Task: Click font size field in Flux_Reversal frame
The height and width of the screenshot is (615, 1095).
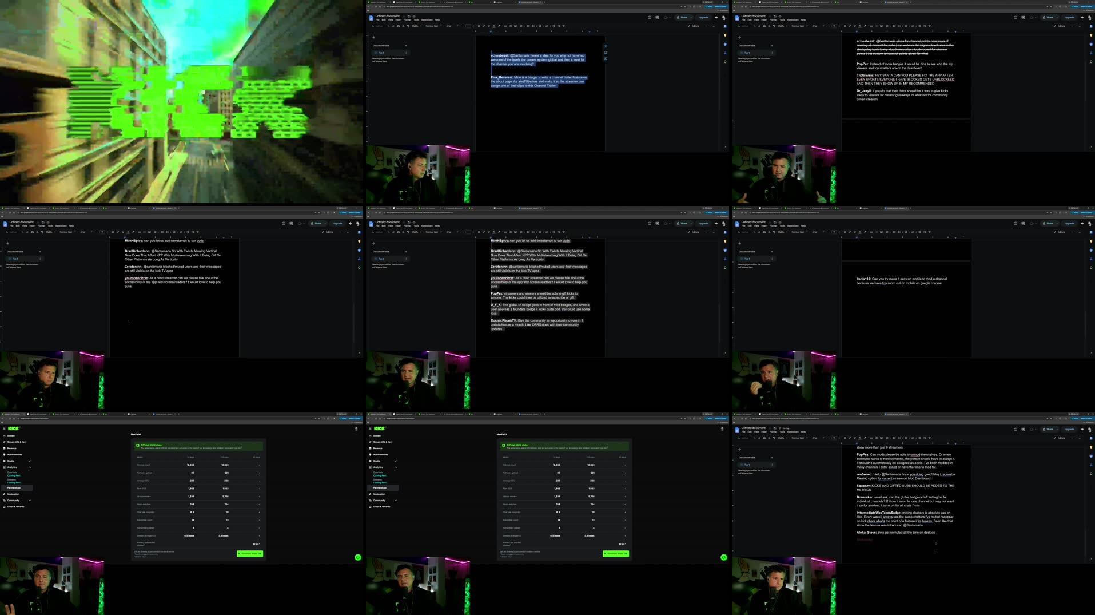Action: click(x=468, y=26)
